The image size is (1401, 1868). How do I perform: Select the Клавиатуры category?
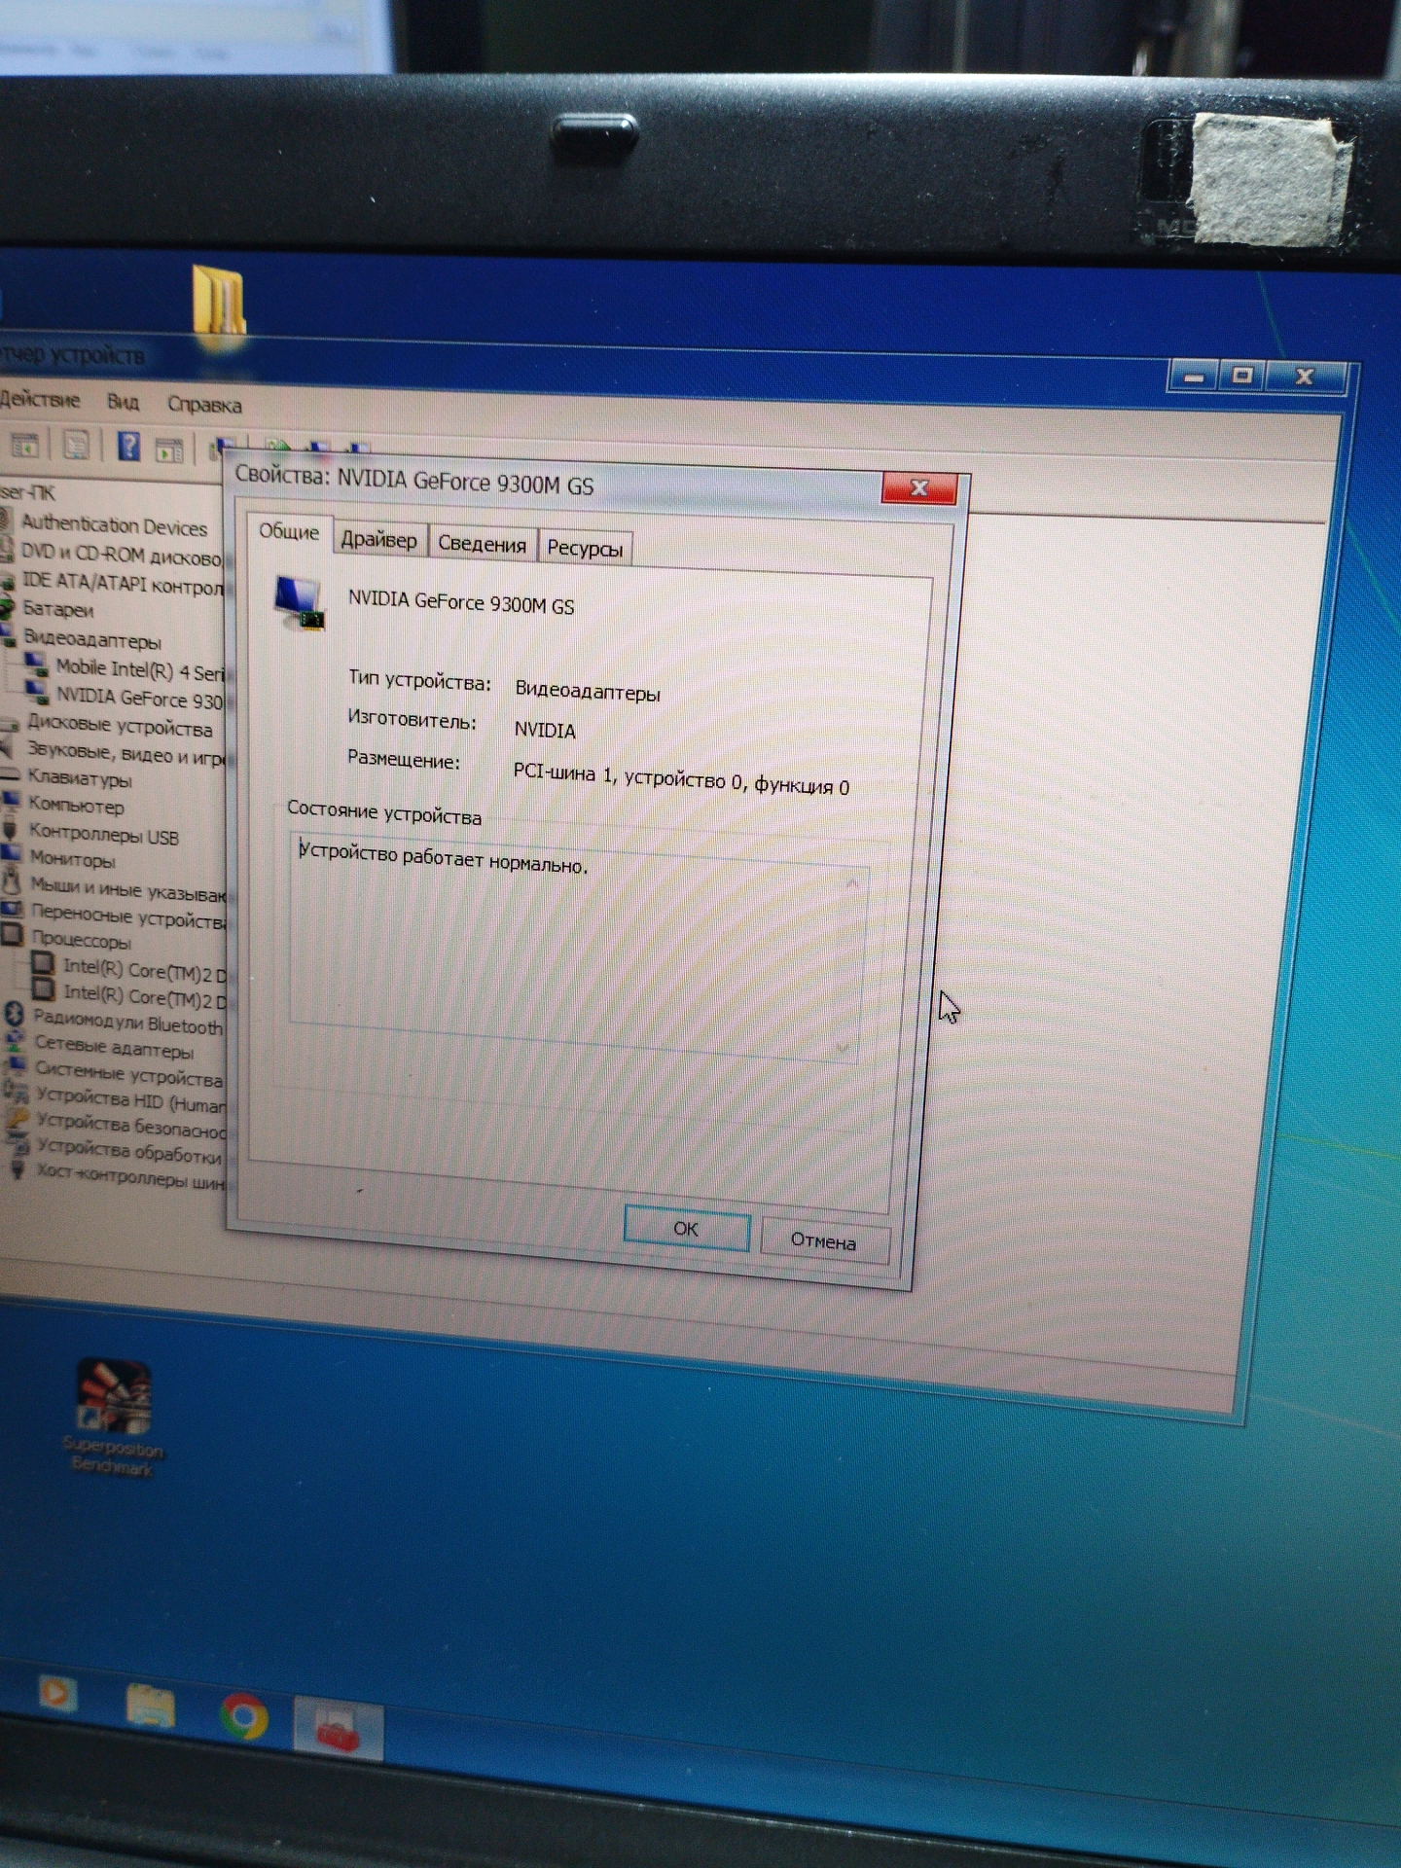(x=80, y=778)
